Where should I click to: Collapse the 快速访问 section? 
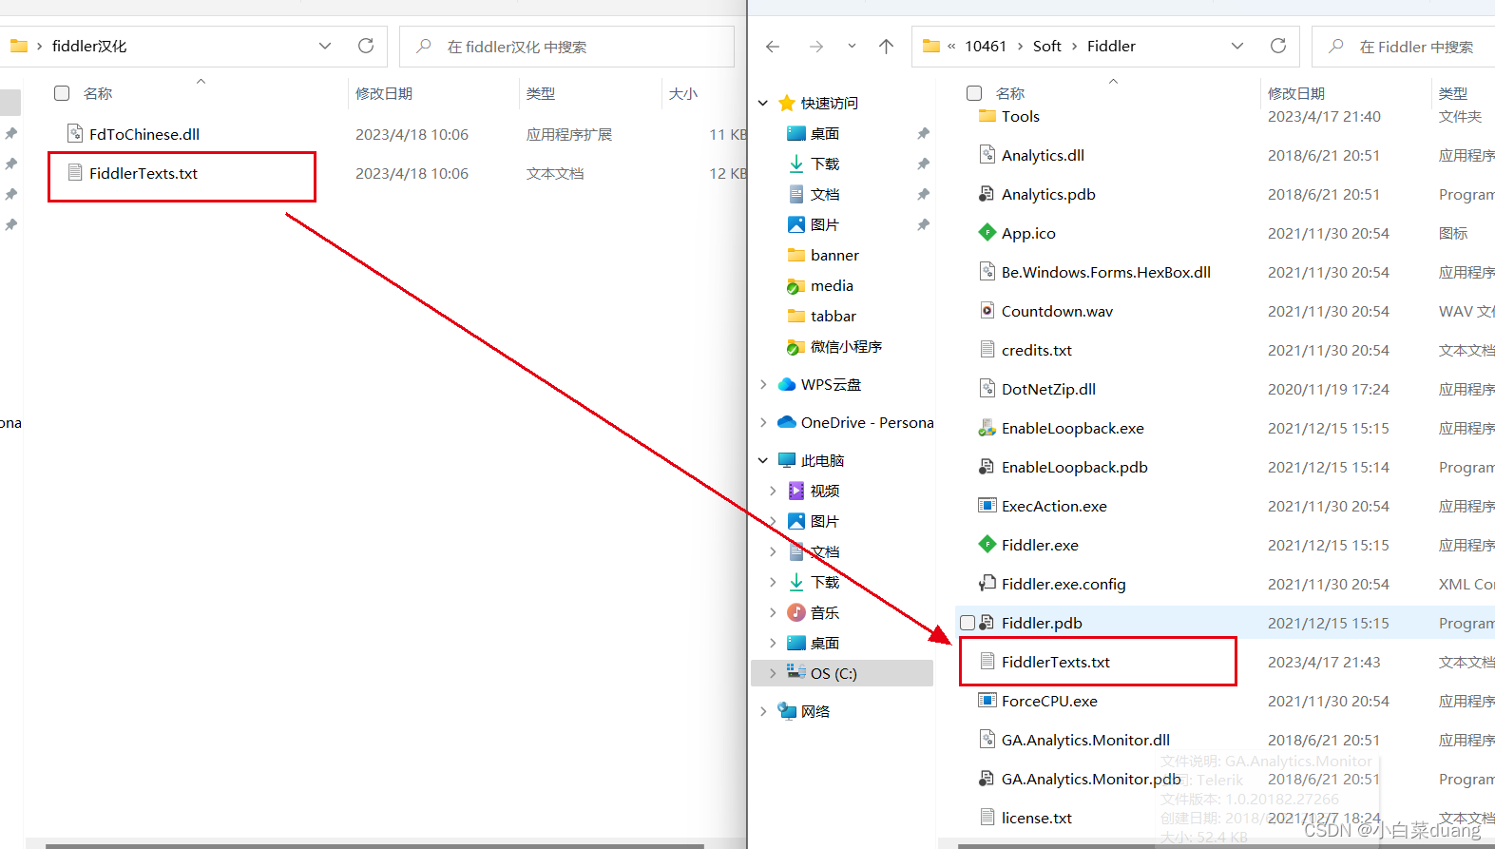[763, 103]
